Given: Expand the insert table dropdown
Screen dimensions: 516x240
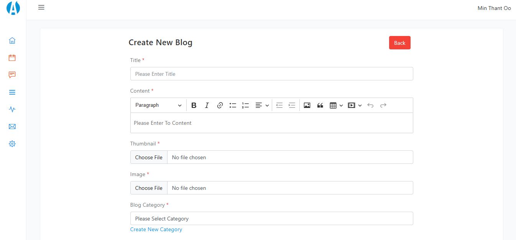Looking at the screenshot, I should click(x=336, y=105).
